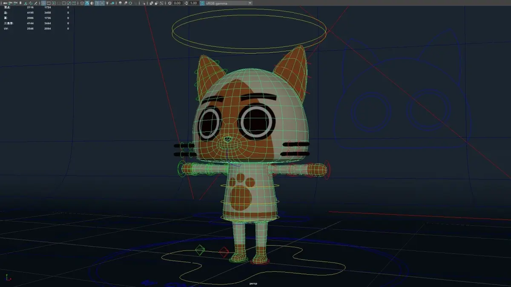Select the red diamond foot control

pyautogui.click(x=224, y=252)
